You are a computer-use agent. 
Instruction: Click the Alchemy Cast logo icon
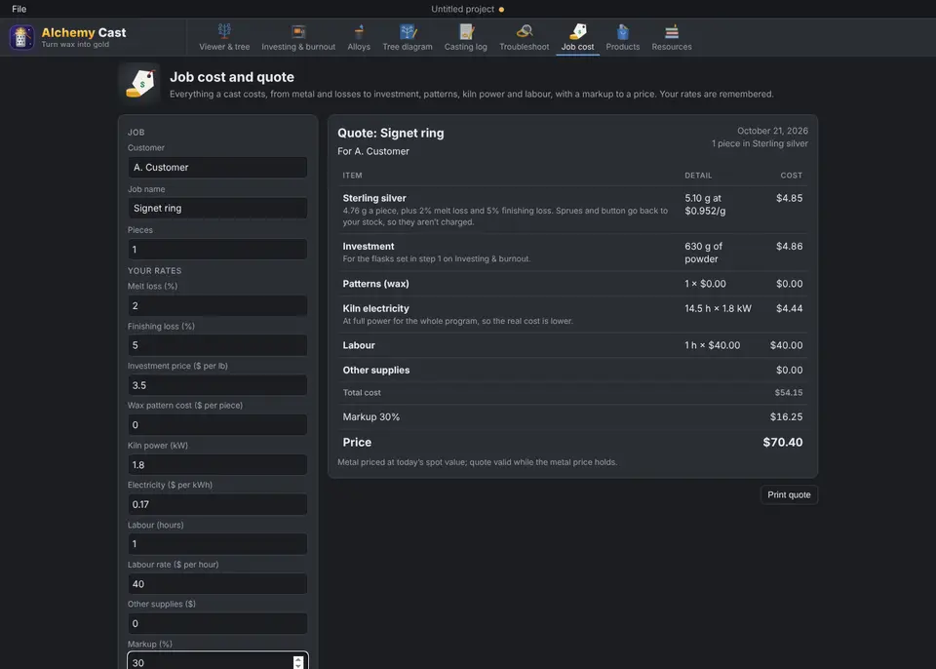click(x=21, y=37)
